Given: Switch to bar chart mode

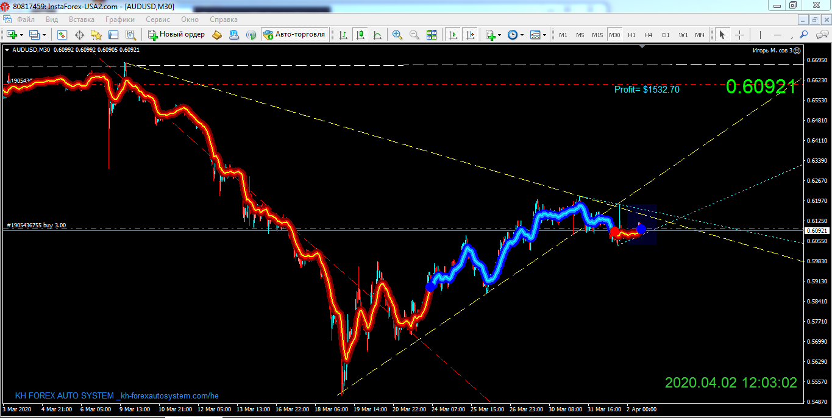Looking at the screenshot, I should click(x=344, y=35).
